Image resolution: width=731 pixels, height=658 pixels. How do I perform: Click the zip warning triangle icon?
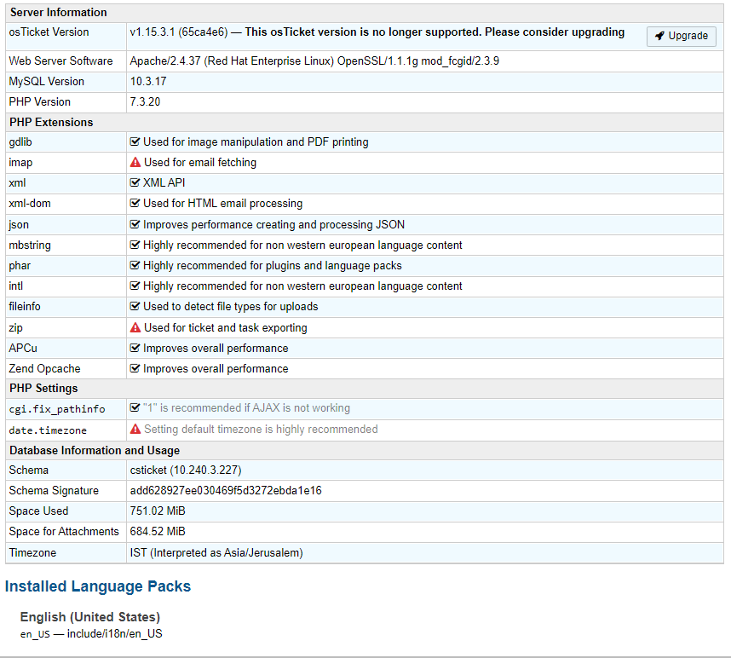[x=135, y=328]
